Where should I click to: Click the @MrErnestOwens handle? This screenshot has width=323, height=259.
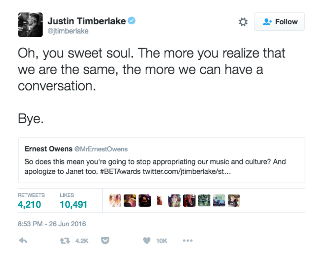coord(101,149)
